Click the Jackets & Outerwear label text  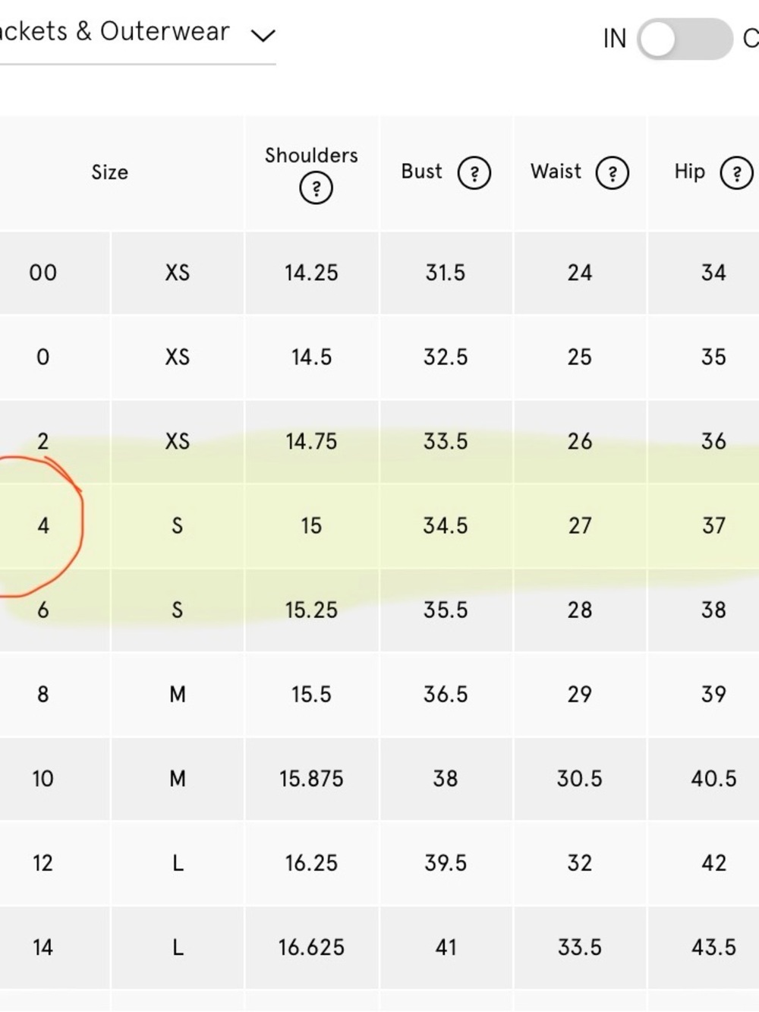pyautogui.click(x=114, y=32)
